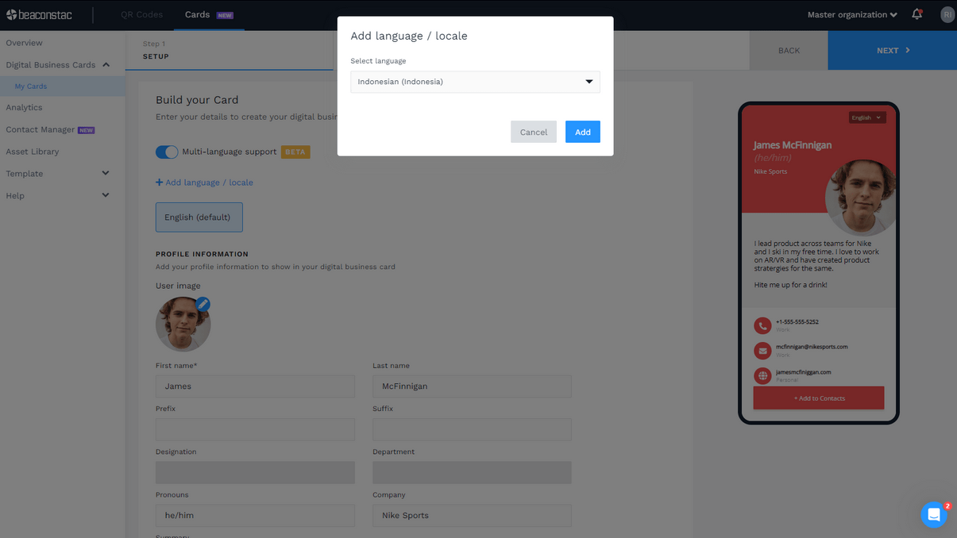
Task: Toggle the Multi-language support switch
Action: click(167, 152)
